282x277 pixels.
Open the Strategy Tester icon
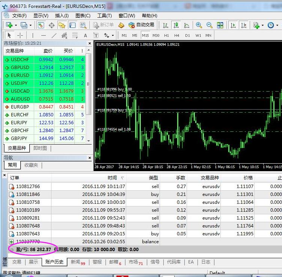coord(83,25)
